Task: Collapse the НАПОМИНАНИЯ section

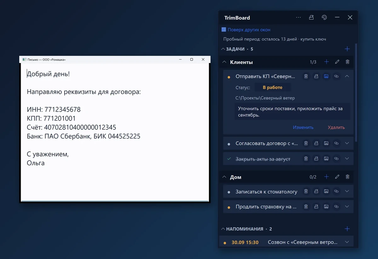Action: click(223, 229)
